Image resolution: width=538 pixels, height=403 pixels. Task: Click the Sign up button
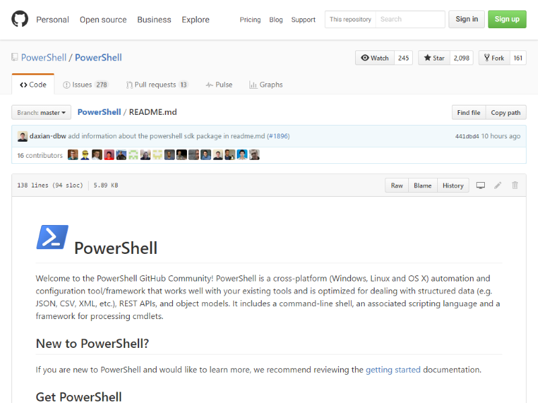click(x=507, y=19)
